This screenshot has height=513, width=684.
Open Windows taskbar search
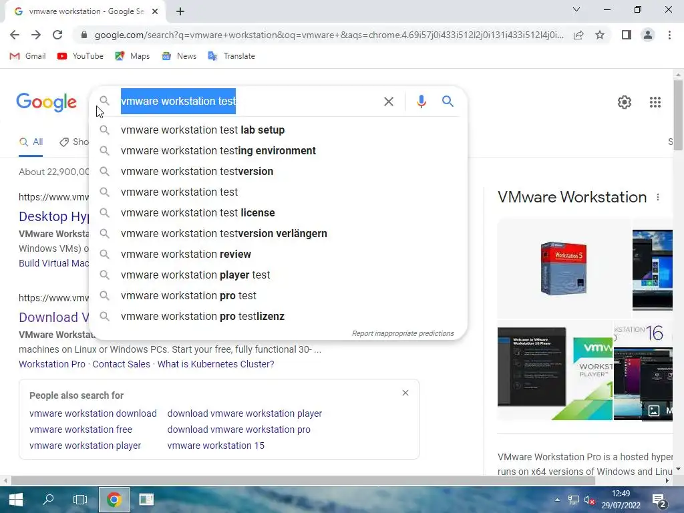(48, 500)
